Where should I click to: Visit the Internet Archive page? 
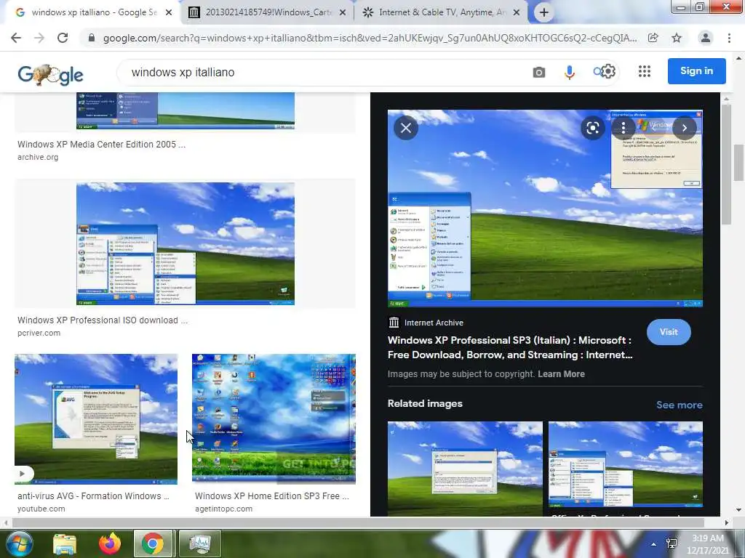669,332
